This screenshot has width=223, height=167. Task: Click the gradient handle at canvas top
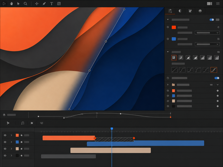[x=124, y=9]
